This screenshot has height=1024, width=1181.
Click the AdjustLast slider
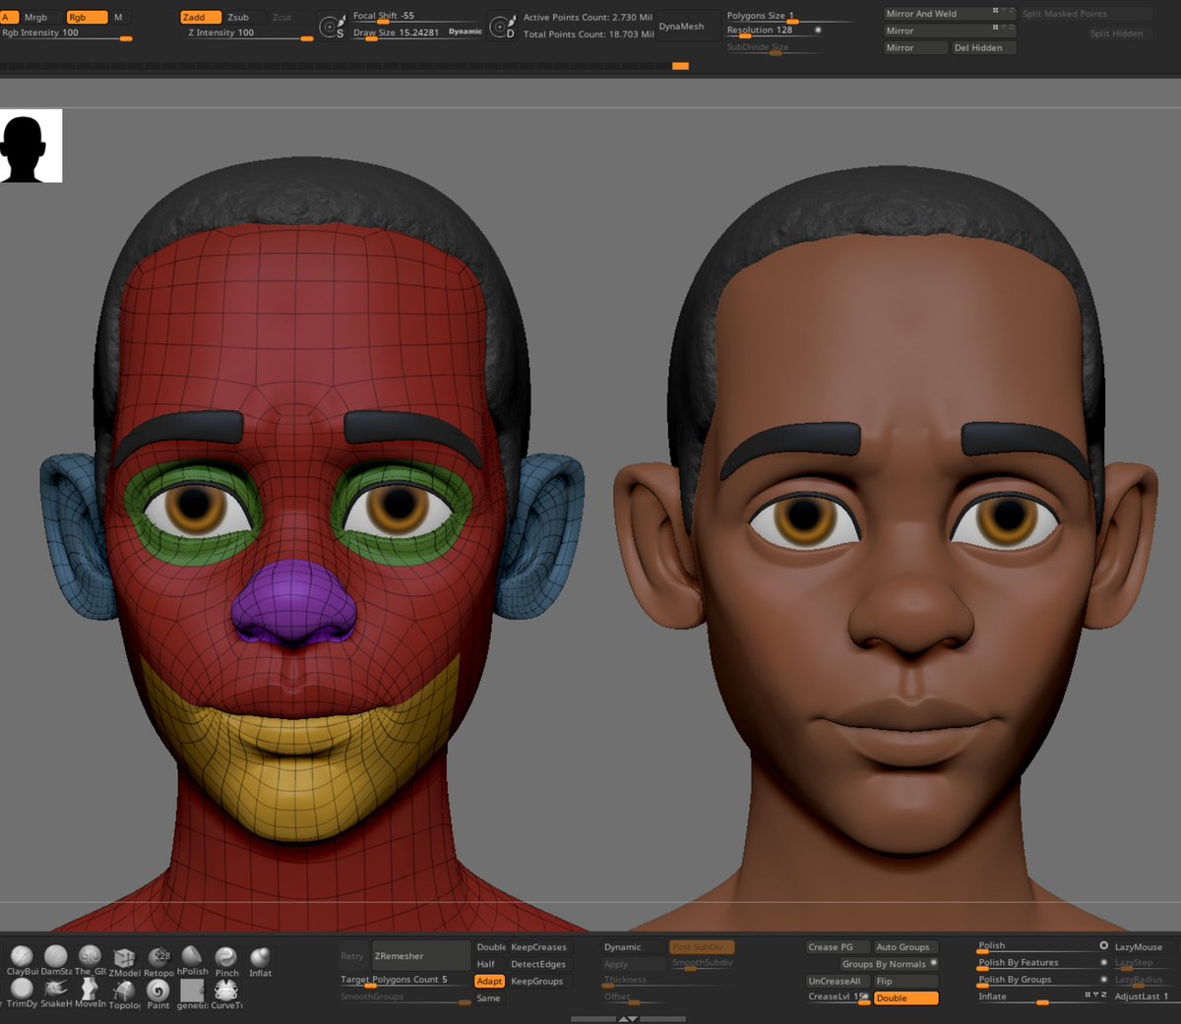[1146, 996]
